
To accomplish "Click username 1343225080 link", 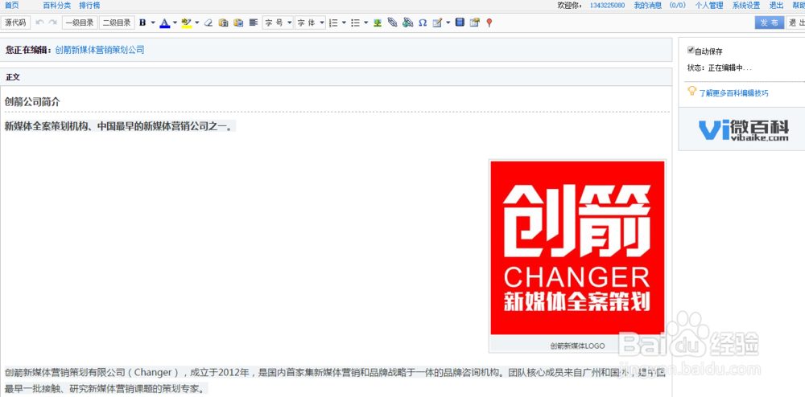I will [x=607, y=5].
